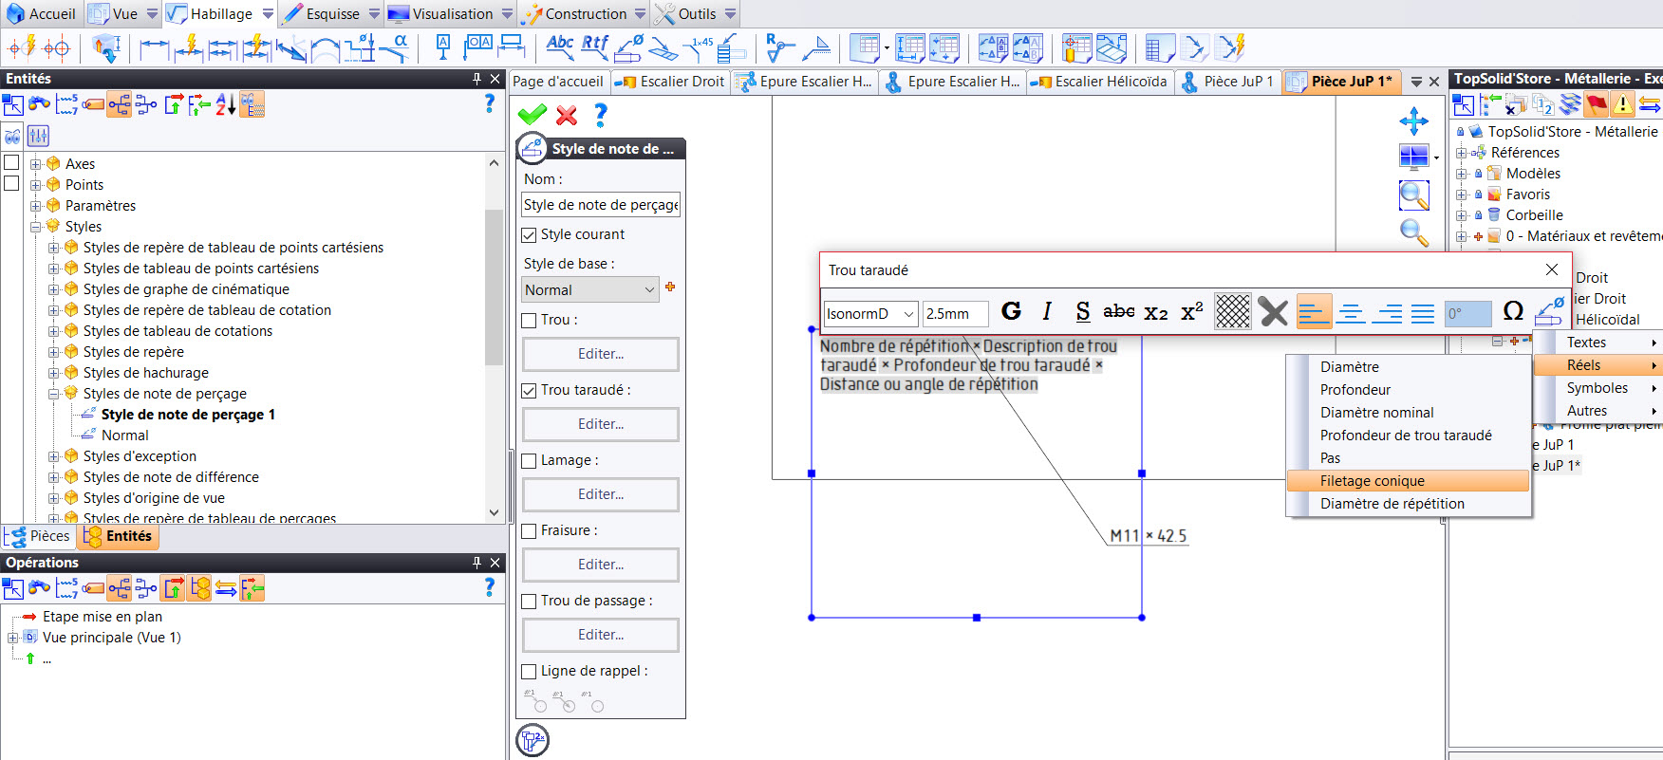Apply underline with the S icon
The width and height of the screenshot is (1663, 760).
(x=1083, y=311)
